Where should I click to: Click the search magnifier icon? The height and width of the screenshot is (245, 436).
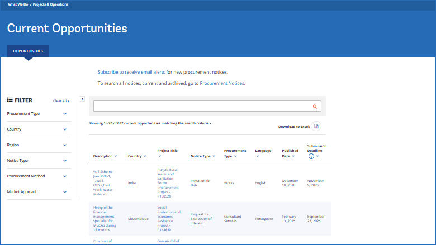tap(315, 106)
